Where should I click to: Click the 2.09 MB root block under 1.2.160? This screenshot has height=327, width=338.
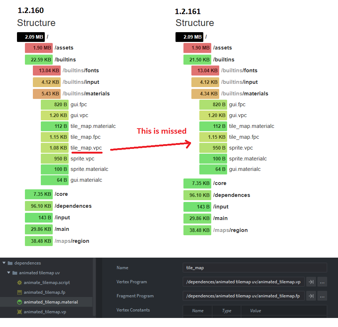coord(31,37)
